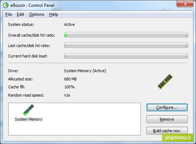The height and width of the screenshot is (144, 196).
Task: Click the eBoostr gauge icon in title bar
Action: tap(6, 5)
